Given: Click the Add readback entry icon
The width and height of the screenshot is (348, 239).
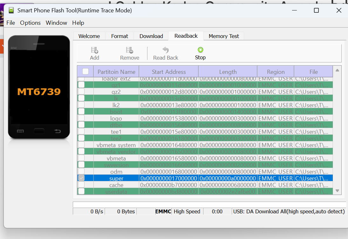Looking at the screenshot, I should click(94, 50).
